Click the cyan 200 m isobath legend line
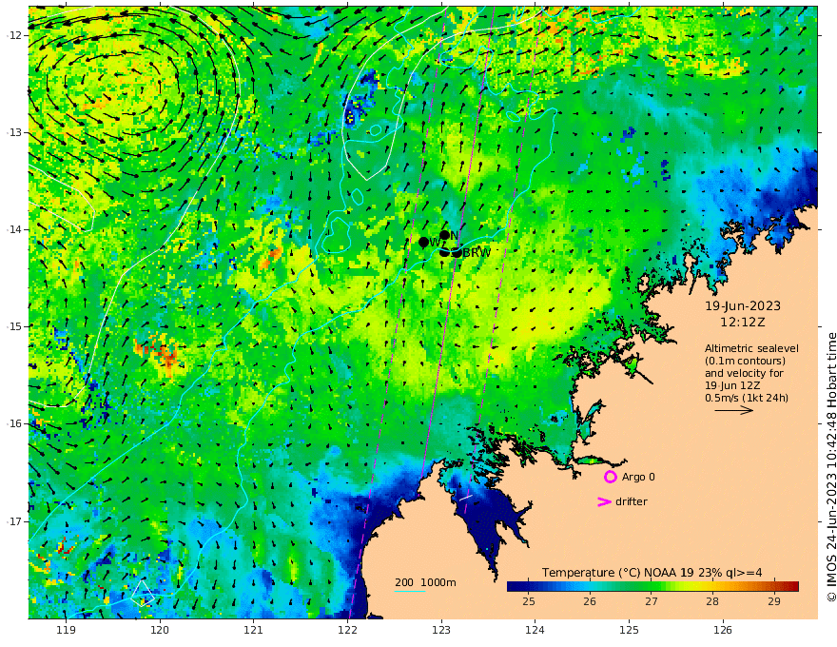837x647 pixels. coord(410,591)
